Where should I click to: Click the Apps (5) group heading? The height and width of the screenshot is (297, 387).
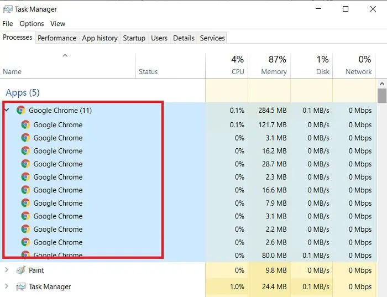point(23,92)
